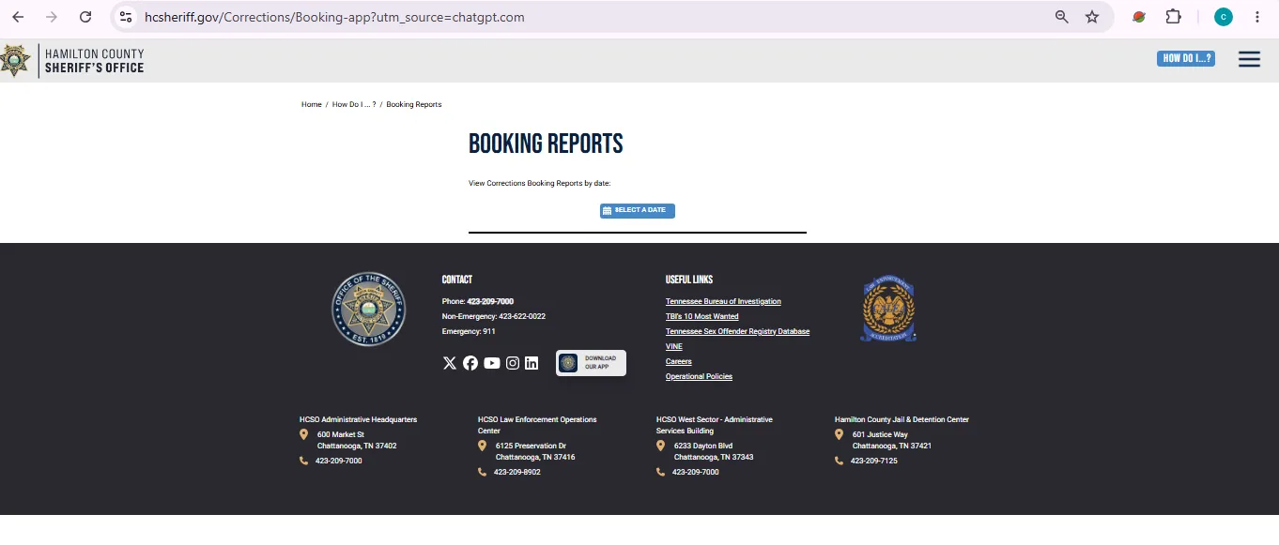Click the 601 Justice Way address

tap(892, 441)
